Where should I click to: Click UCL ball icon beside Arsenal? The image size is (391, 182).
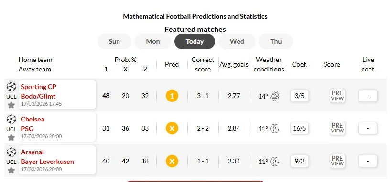click(x=11, y=152)
